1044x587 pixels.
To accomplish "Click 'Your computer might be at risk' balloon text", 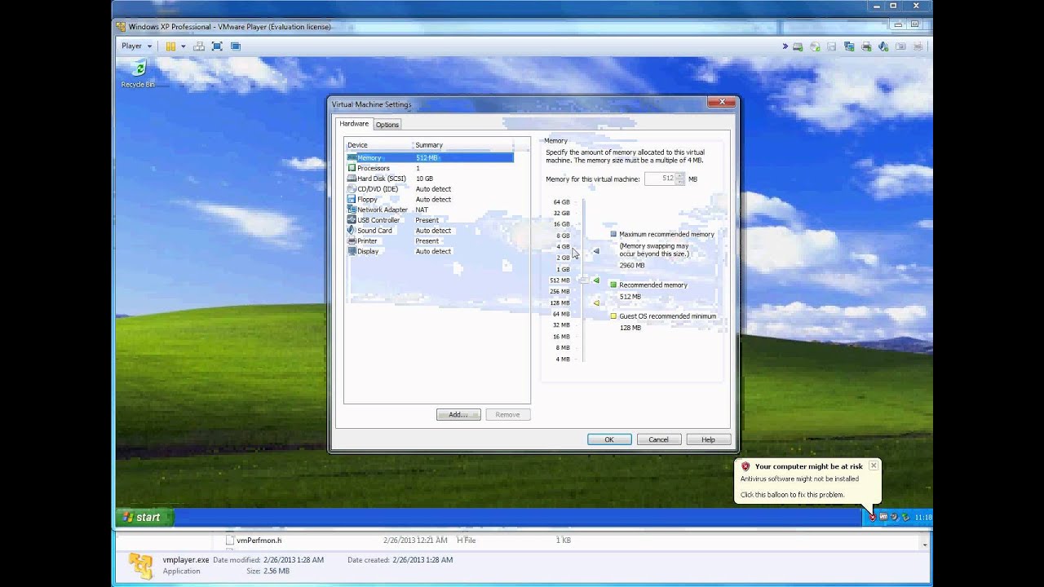I will pyautogui.click(x=808, y=466).
